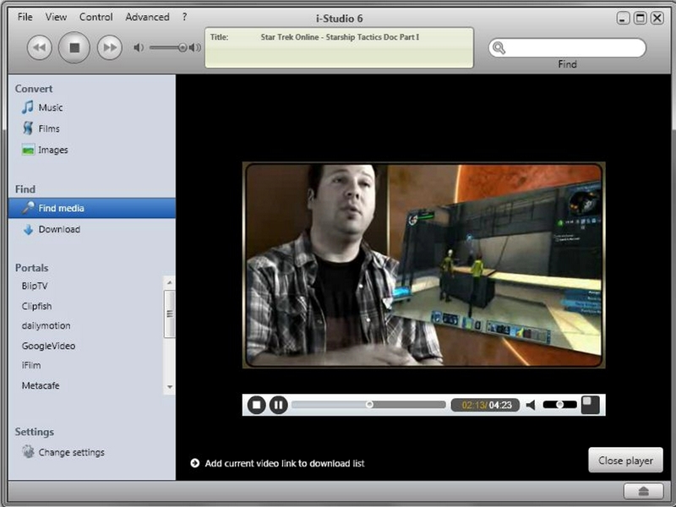Minimize the i-Studio 6 window
Viewport: 676px width, 507px height.
click(623, 19)
